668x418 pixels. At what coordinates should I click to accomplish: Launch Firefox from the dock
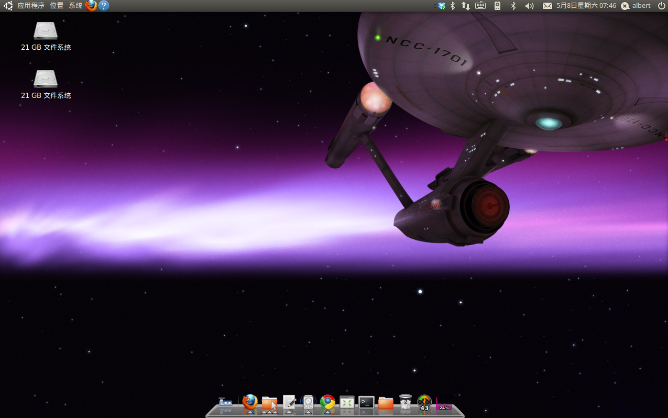[250, 402]
